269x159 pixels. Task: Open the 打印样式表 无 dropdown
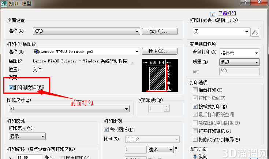[221, 32]
